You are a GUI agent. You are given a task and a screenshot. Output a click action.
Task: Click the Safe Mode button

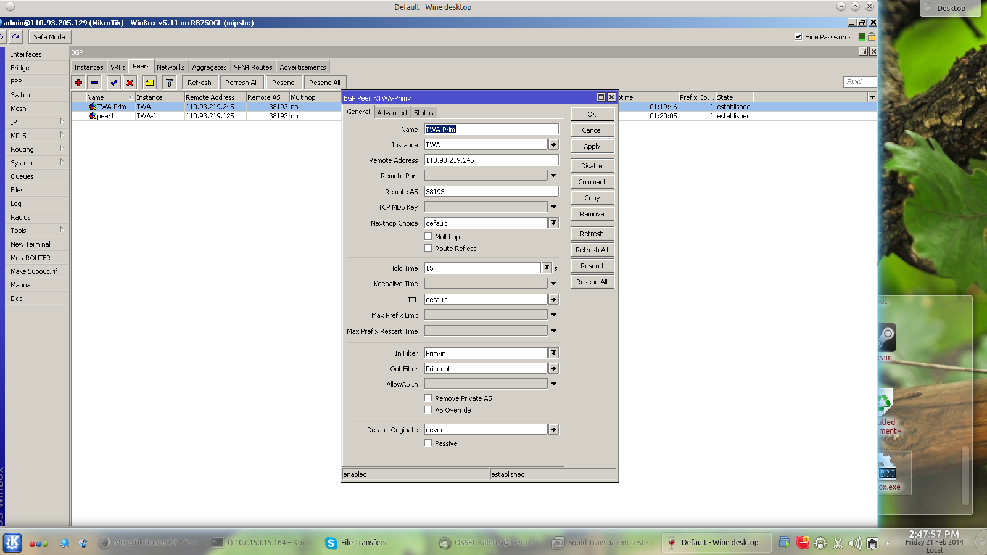[49, 37]
